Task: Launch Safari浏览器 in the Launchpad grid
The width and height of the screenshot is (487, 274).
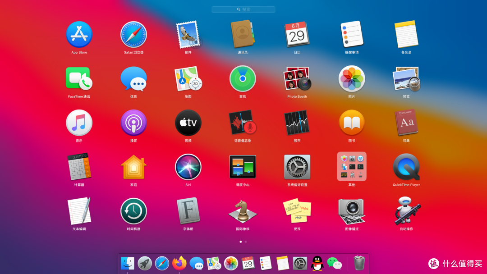Action: coord(133,34)
